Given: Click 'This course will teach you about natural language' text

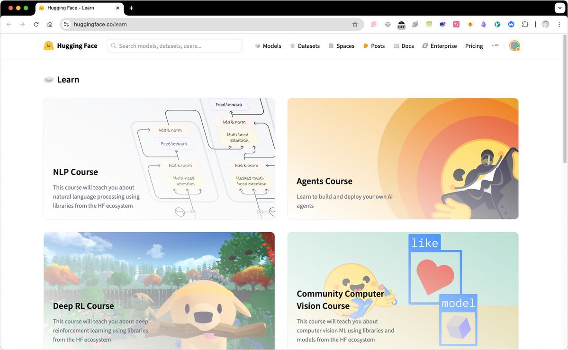Looking at the screenshot, I should [x=96, y=196].
